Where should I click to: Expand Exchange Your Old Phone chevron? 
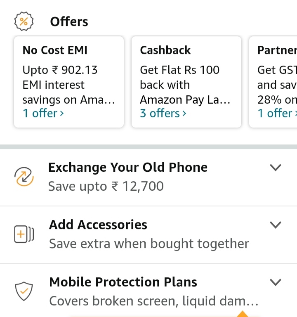pos(275,167)
